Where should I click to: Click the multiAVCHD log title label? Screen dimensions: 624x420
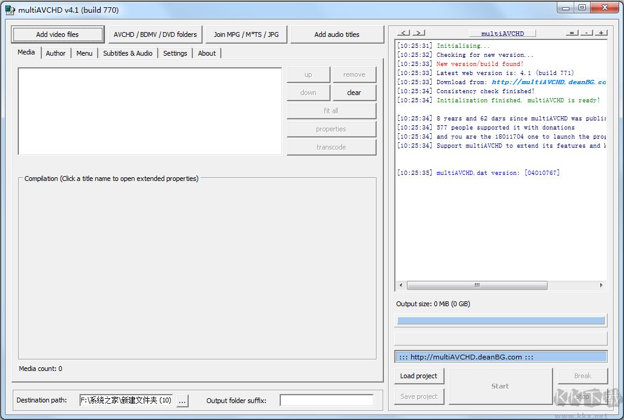502,33
